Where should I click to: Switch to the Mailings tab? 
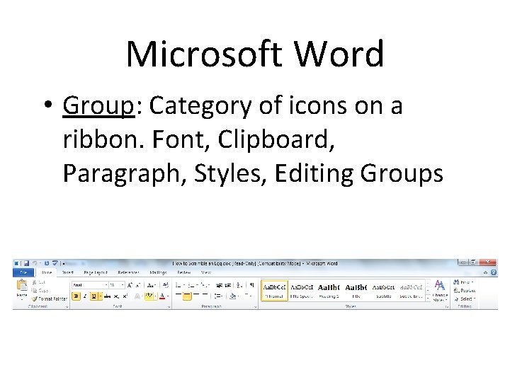coord(158,272)
